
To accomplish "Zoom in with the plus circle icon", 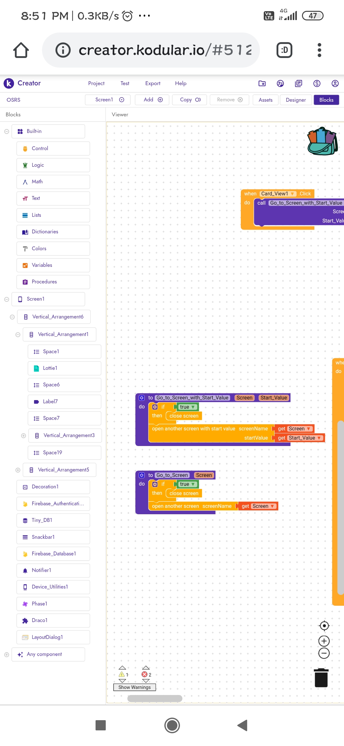I will [324, 641].
